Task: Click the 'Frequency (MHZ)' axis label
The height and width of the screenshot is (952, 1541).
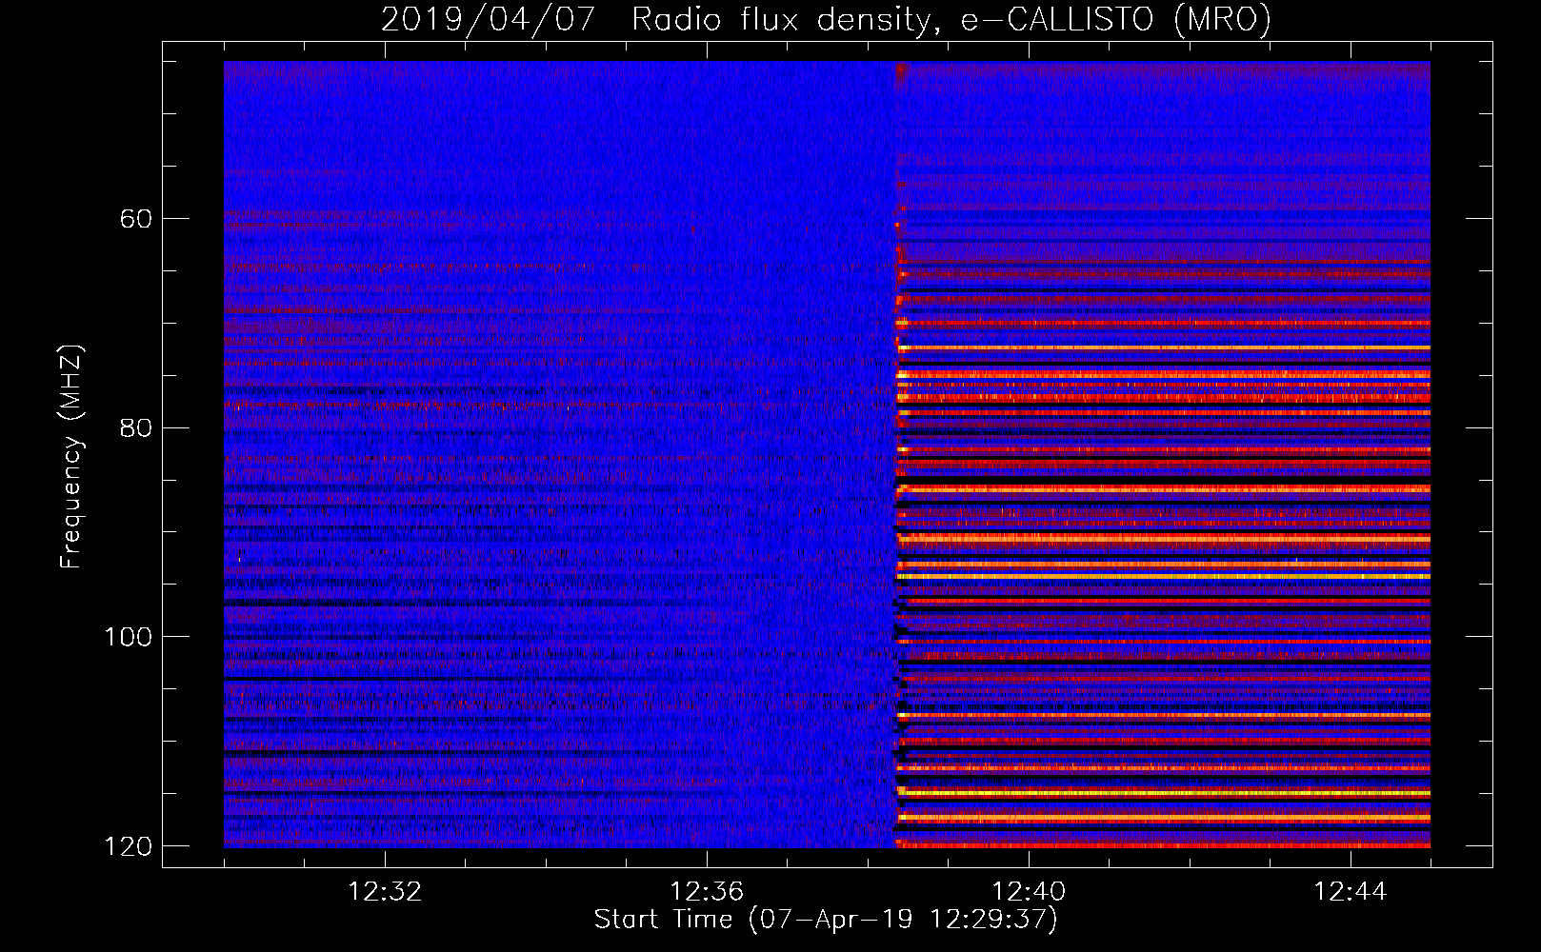Action: click(x=71, y=457)
